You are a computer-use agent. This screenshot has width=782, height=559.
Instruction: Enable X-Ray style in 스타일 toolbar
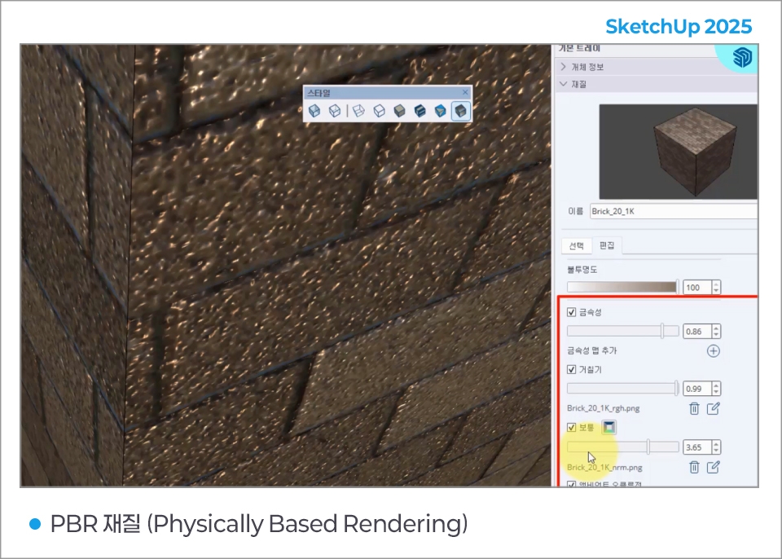pos(314,111)
